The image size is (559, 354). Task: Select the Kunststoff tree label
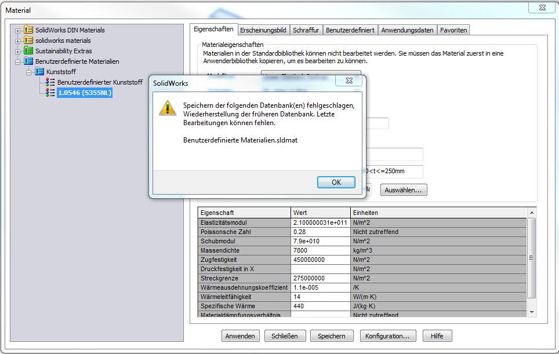(61, 72)
